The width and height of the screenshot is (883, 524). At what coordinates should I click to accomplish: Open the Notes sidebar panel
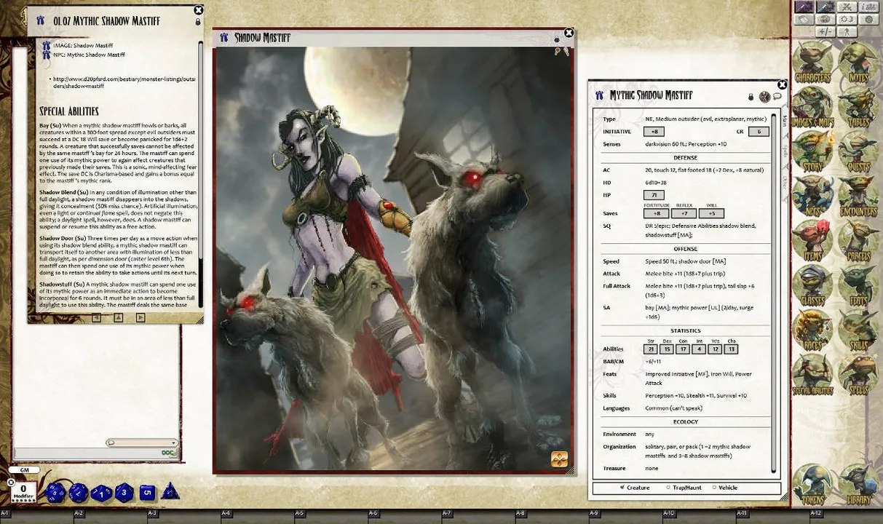coord(858,63)
